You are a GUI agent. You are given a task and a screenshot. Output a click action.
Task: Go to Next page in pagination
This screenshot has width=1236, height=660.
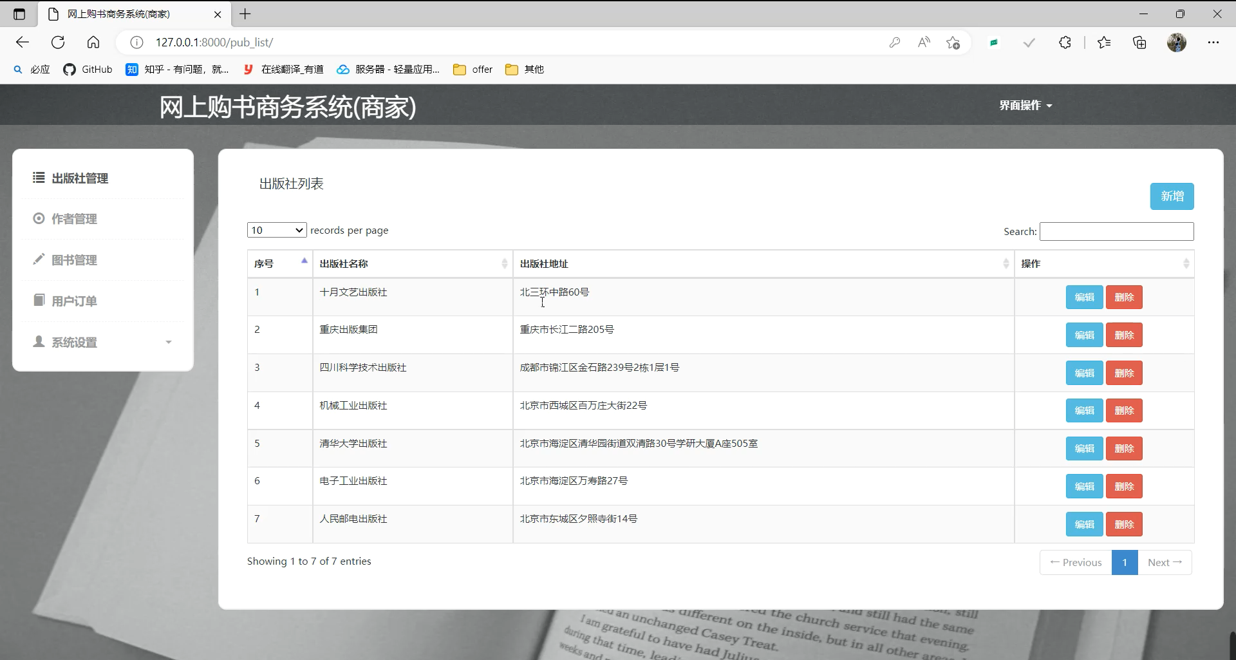1165,562
